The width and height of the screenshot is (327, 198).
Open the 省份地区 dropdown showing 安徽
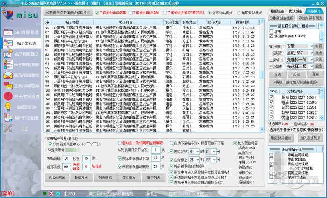point(299,46)
